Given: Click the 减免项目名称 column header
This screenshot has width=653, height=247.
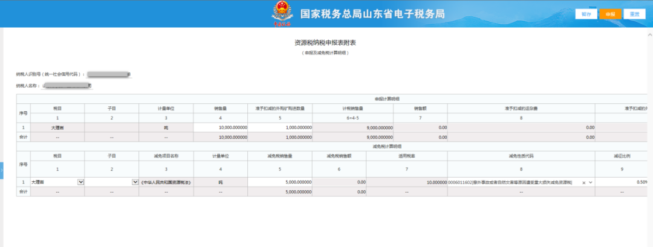Looking at the screenshot, I should point(166,156).
